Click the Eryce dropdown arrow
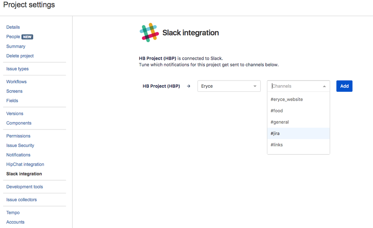The width and height of the screenshot is (373, 228). tap(255, 86)
